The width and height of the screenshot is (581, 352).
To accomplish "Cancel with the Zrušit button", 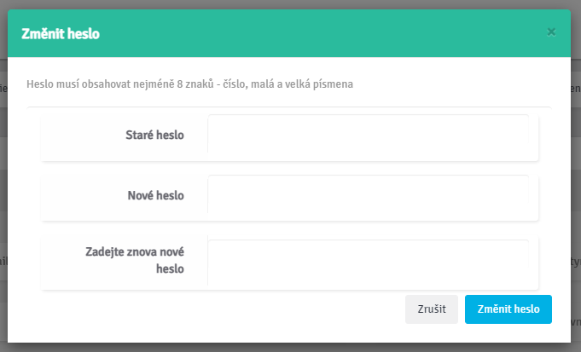I will coord(432,309).
